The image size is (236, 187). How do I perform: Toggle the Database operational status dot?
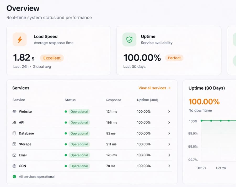click(x=66, y=133)
